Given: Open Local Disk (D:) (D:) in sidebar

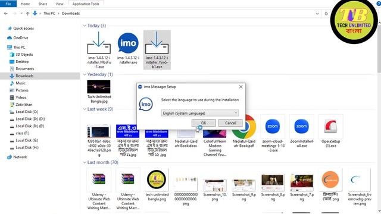Looking at the screenshot, I should pyautogui.click(x=30, y=119).
